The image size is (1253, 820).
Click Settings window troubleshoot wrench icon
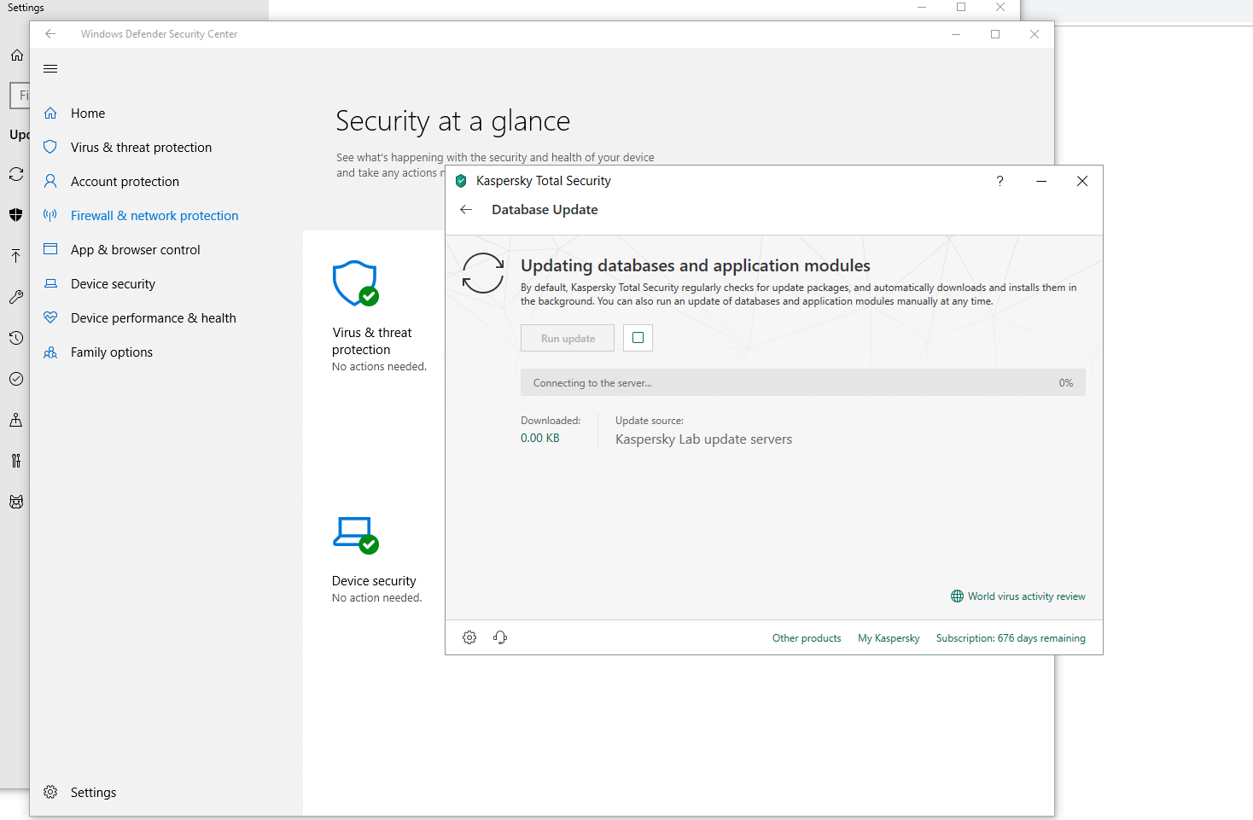point(16,297)
